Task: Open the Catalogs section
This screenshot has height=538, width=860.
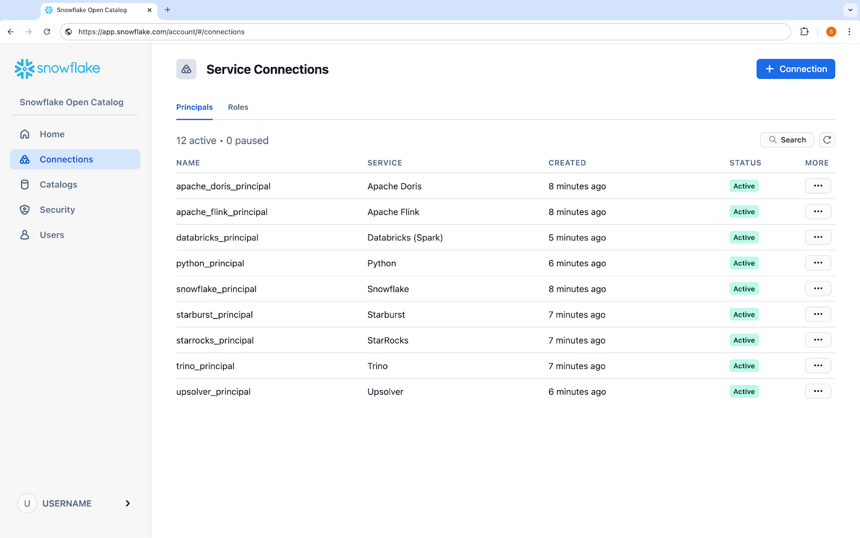Action: pos(58,184)
